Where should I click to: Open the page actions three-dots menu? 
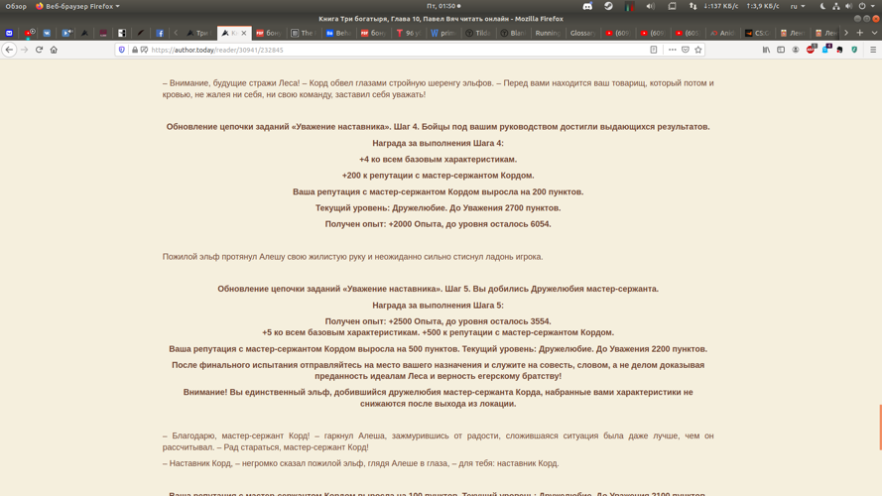point(672,50)
